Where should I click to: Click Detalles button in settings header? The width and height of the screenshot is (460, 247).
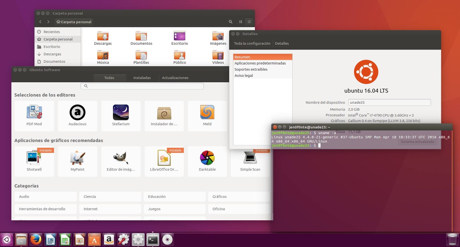click(x=282, y=44)
